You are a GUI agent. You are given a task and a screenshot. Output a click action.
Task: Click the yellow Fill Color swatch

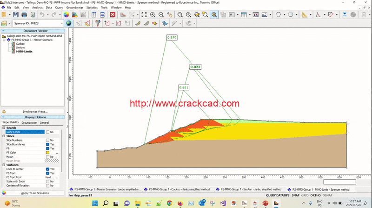(x=47, y=153)
